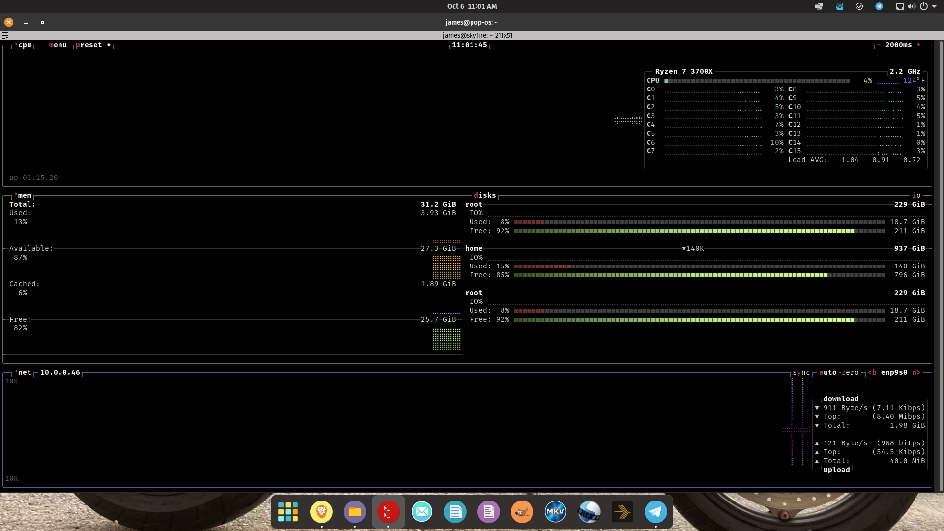Open the Plex icon in dock
The width and height of the screenshot is (944, 531).
[622, 512]
